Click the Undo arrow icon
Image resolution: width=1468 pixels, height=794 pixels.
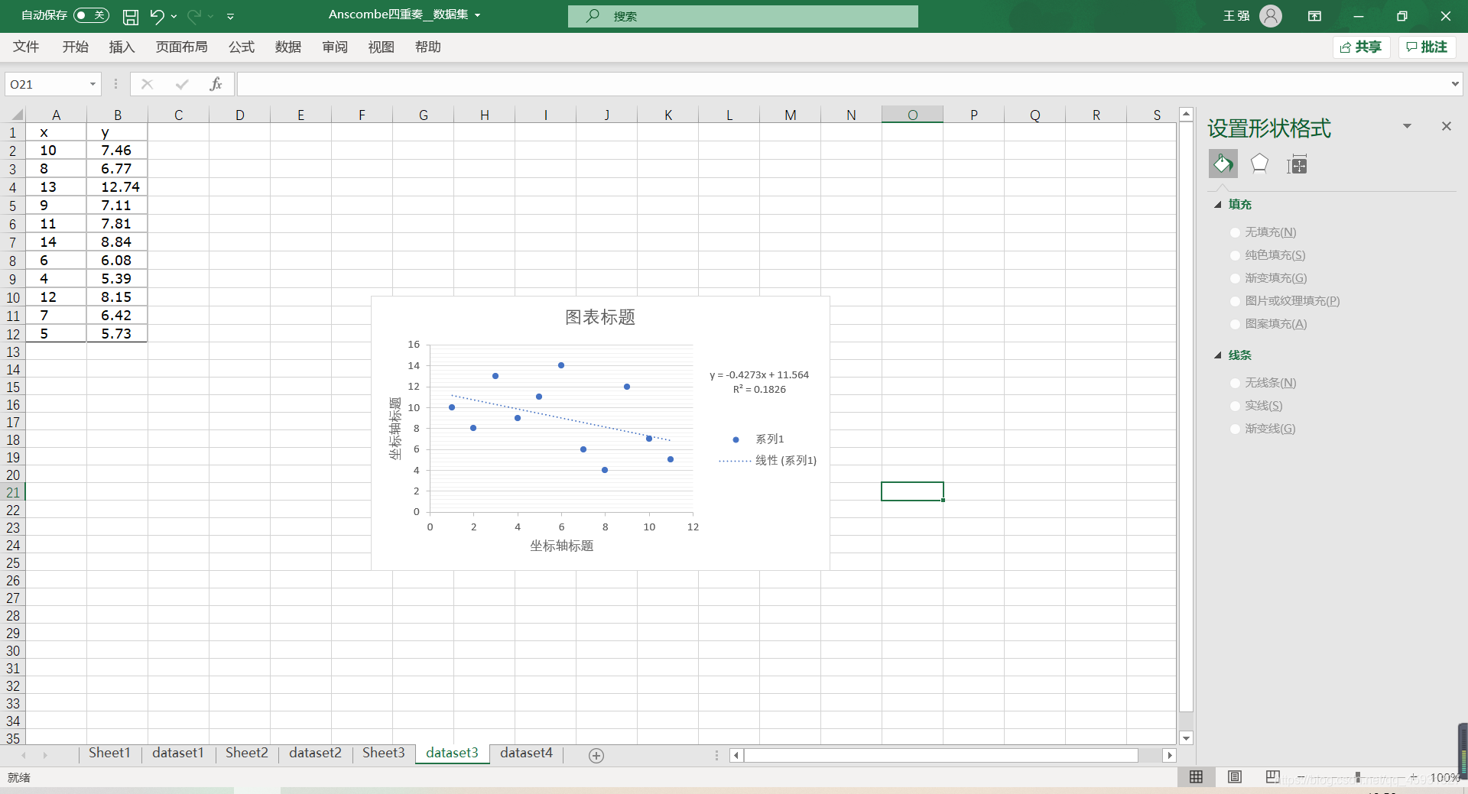point(157,16)
